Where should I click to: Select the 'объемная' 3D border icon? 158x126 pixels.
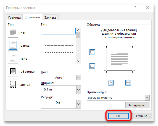pos(13,71)
